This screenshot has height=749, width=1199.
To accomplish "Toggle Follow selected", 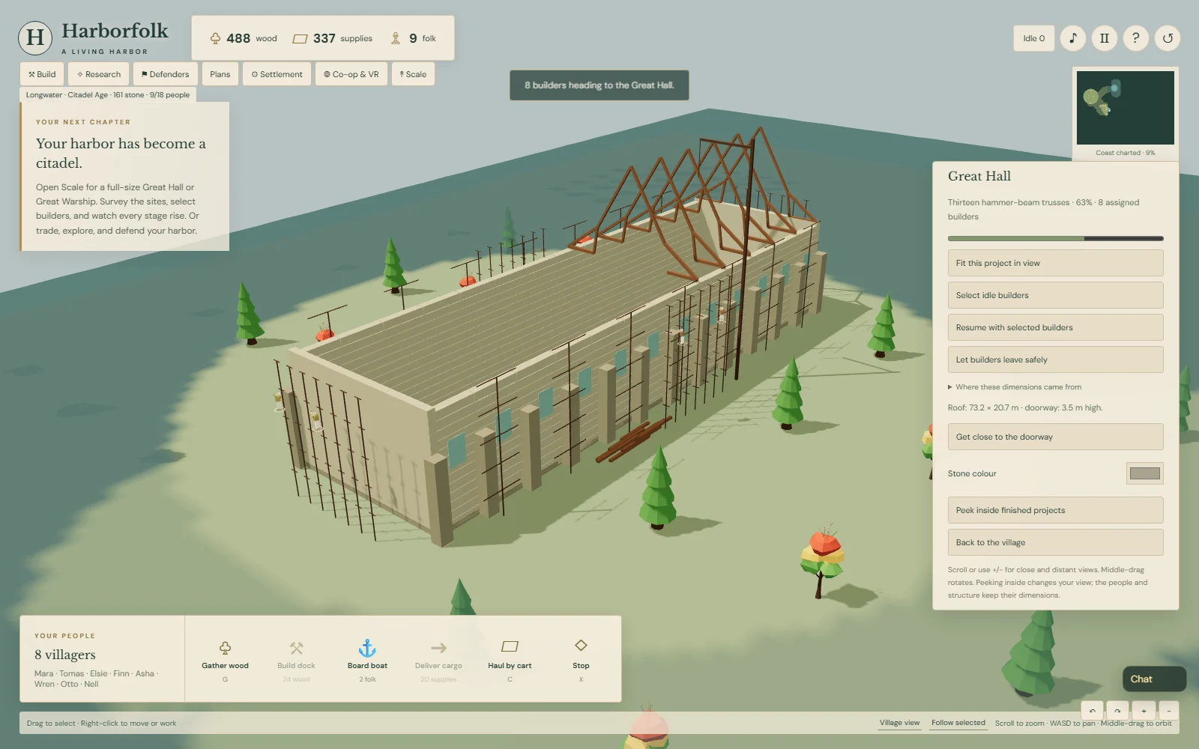I will pos(958,723).
